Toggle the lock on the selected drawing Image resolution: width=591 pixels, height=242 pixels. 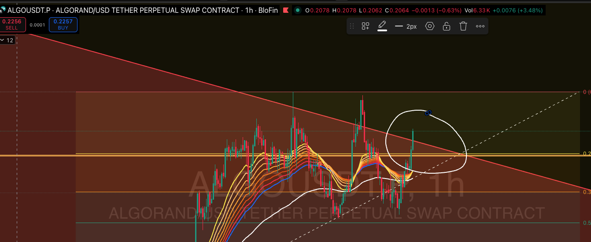(446, 26)
